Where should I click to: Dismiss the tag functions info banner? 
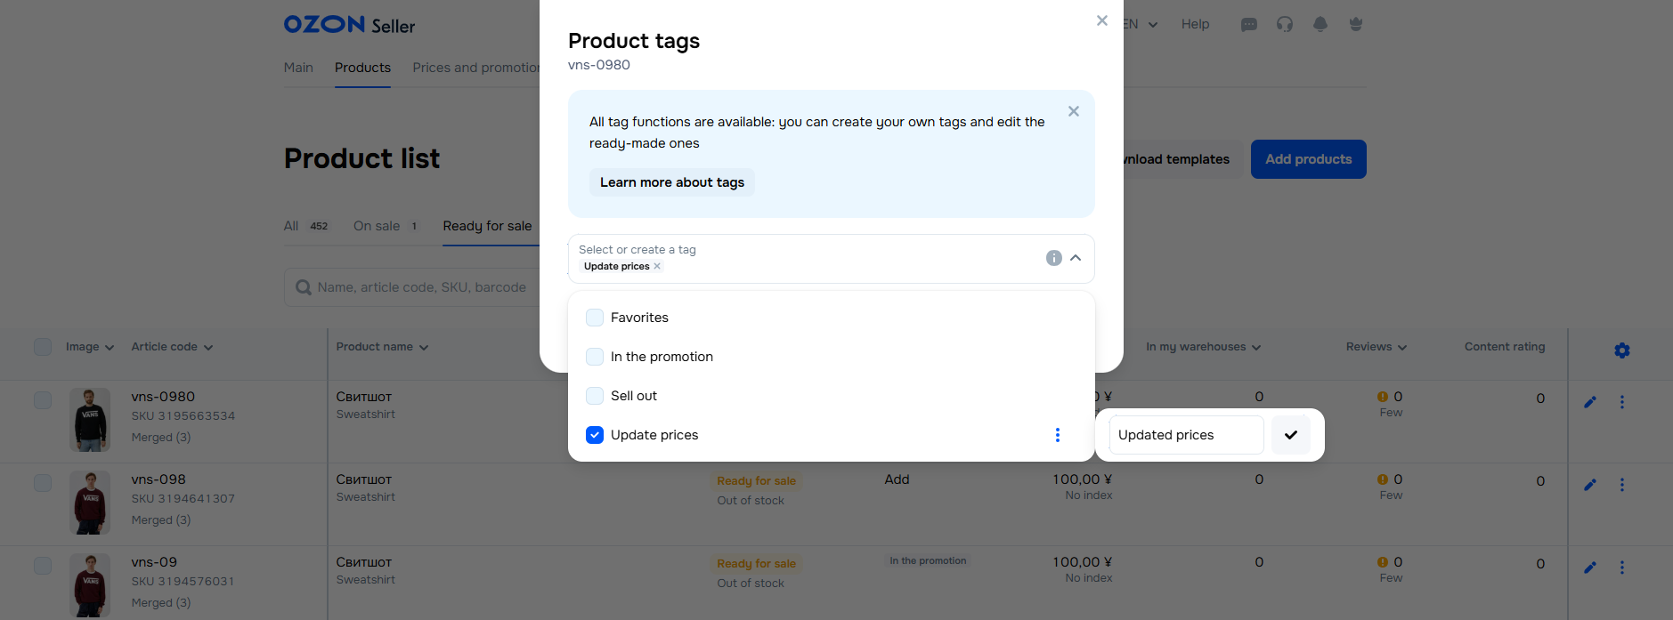click(1073, 111)
